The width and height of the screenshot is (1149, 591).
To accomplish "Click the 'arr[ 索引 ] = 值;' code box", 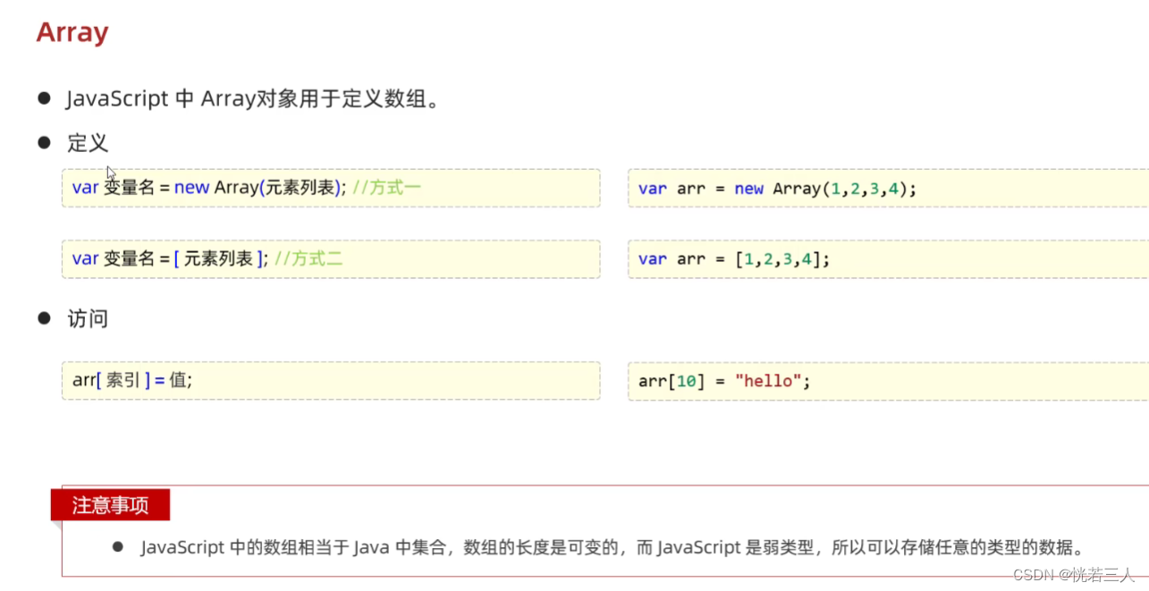I will (x=331, y=380).
